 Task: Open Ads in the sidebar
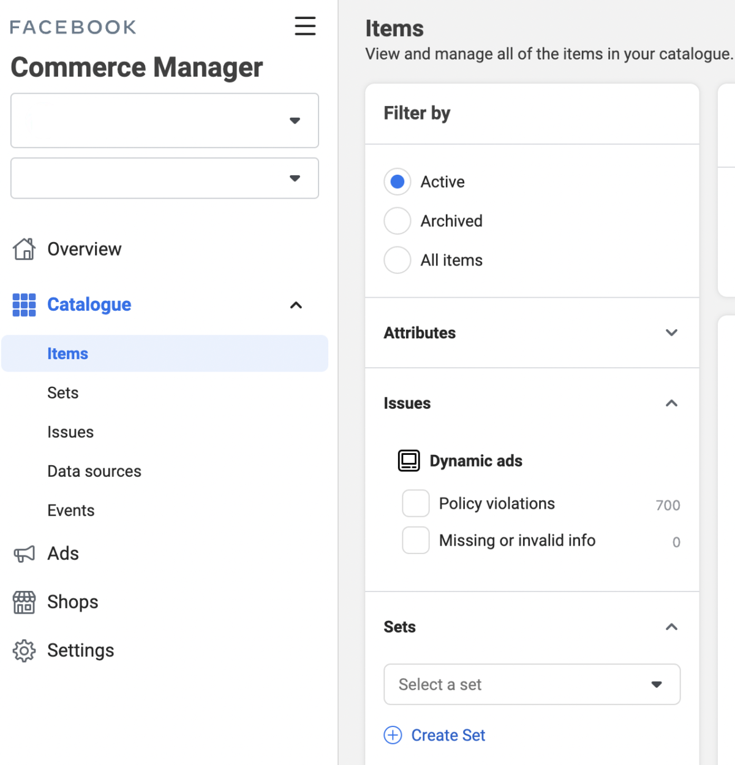63,554
